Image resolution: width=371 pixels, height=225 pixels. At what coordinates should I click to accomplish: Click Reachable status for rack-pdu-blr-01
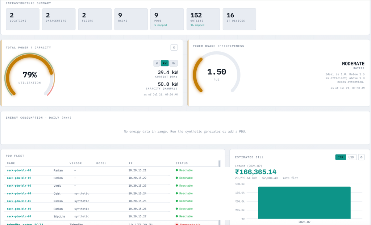(184, 170)
